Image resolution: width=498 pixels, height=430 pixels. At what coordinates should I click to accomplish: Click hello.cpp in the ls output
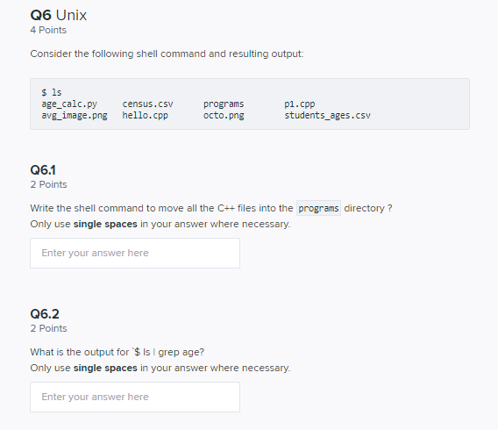tap(146, 115)
